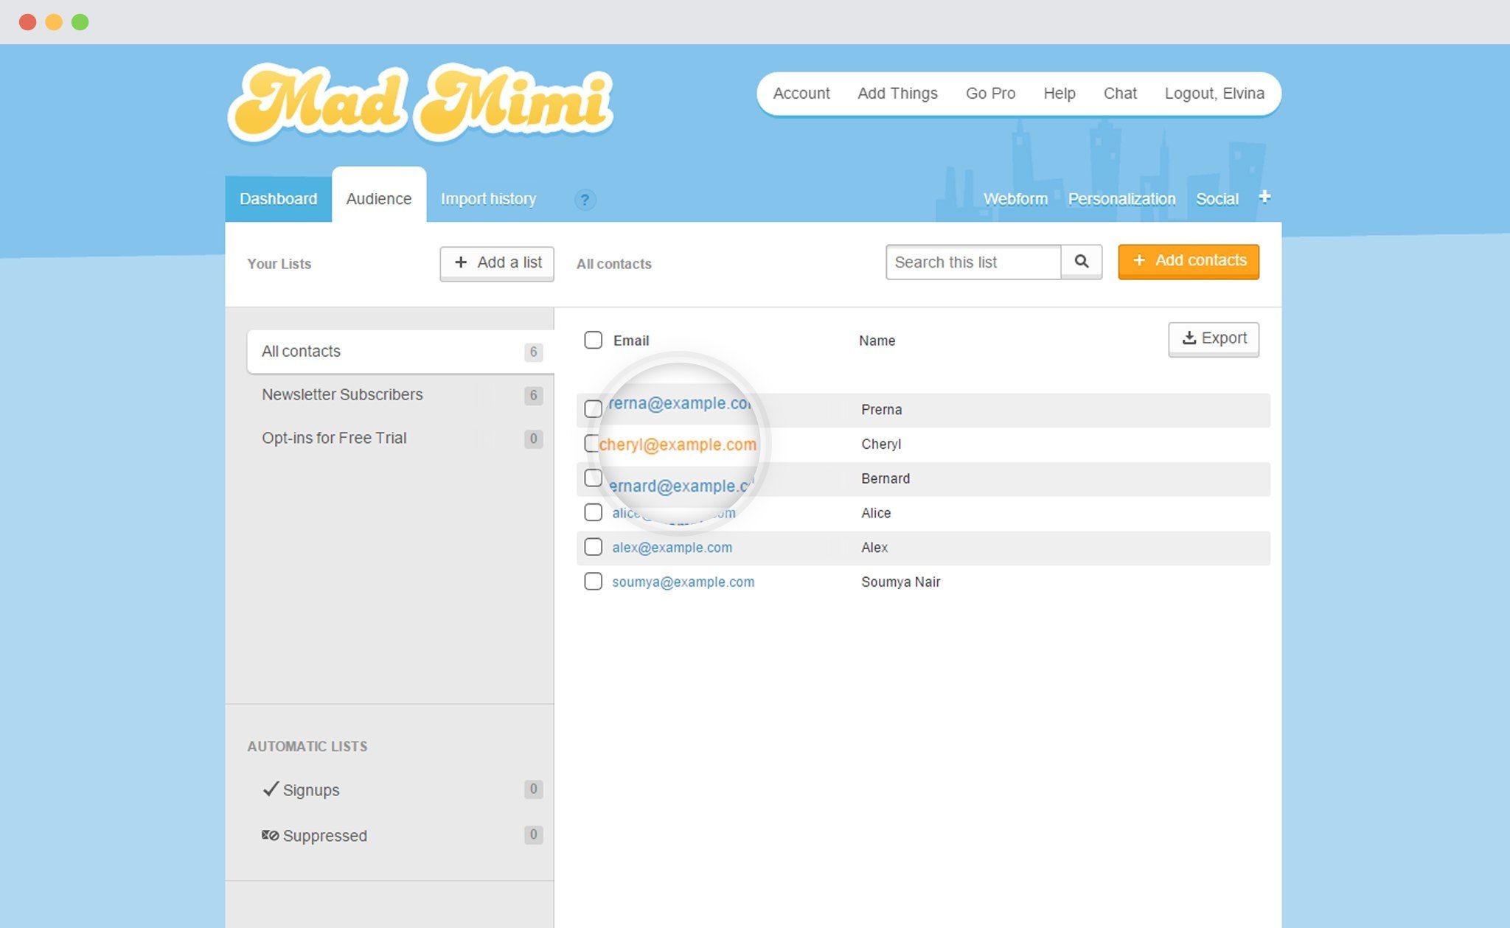Viewport: 1510px width, 928px height.
Task: Open the Chat menu item
Action: pyautogui.click(x=1120, y=94)
